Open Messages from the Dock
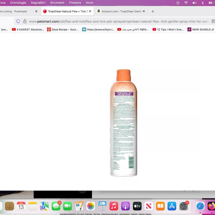 56,206
